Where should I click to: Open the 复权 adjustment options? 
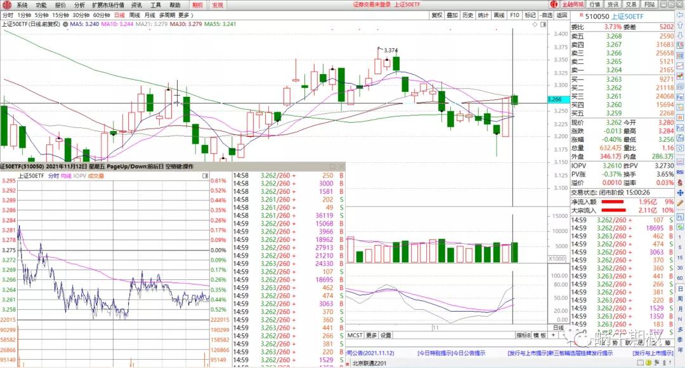point(437,15)
